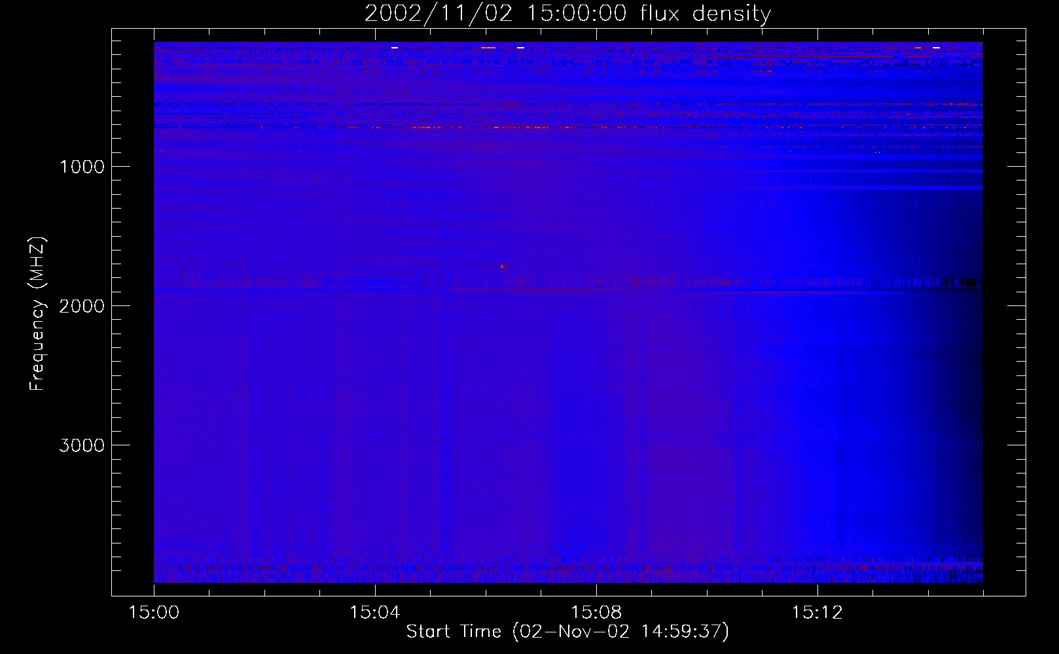Image resolution: width=1059 pixels, height=654 pixels.
Task: Select the 'Frequency (MHZ)' y-axis label
Action: click(37, 314)
